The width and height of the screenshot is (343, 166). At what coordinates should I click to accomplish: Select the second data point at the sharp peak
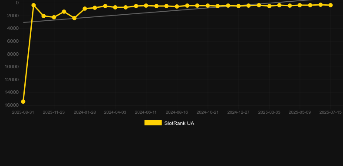pyautogui.click(x=33, y=5)
